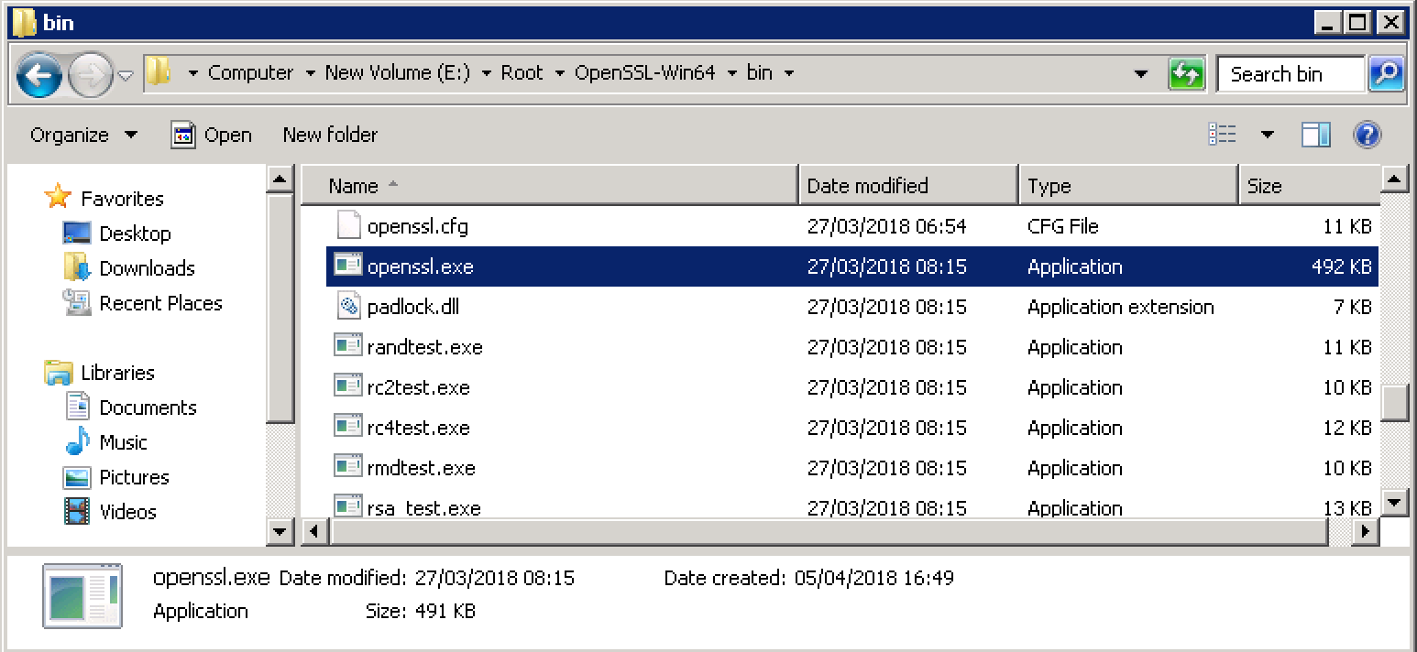Open previous locations dropdown in address bar
This screenshot has width=1417, height=652.
click(x=1140, y=74)
